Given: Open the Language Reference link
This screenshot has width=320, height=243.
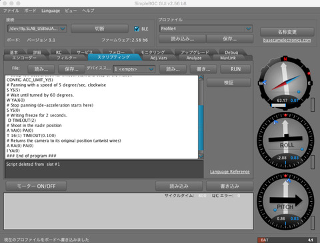Looking at the screenshot, I should tap(230, 172).
